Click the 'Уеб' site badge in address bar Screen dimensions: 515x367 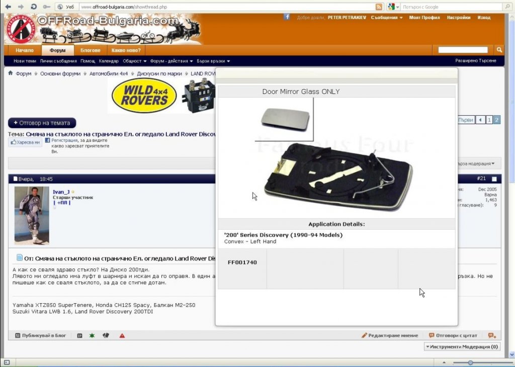[66, 7]
